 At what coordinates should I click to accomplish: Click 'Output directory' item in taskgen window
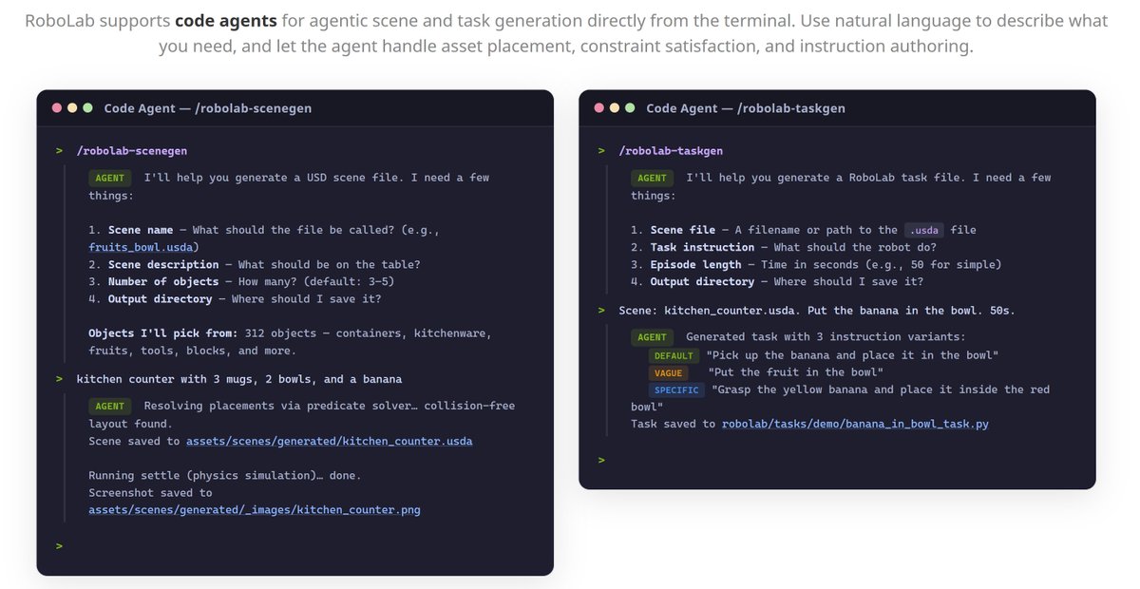tap(777, 282)
